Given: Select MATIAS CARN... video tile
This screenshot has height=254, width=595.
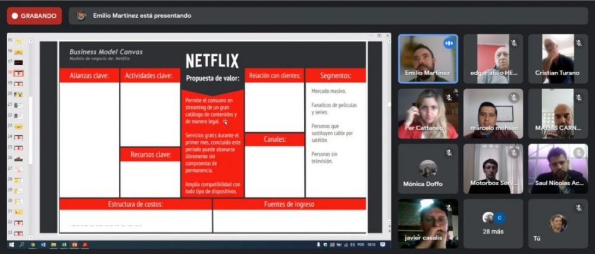Looking at the screenshot, I should (558, 113).
